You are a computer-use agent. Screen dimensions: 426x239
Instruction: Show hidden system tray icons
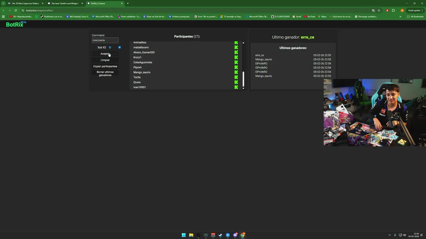point(390,235)
